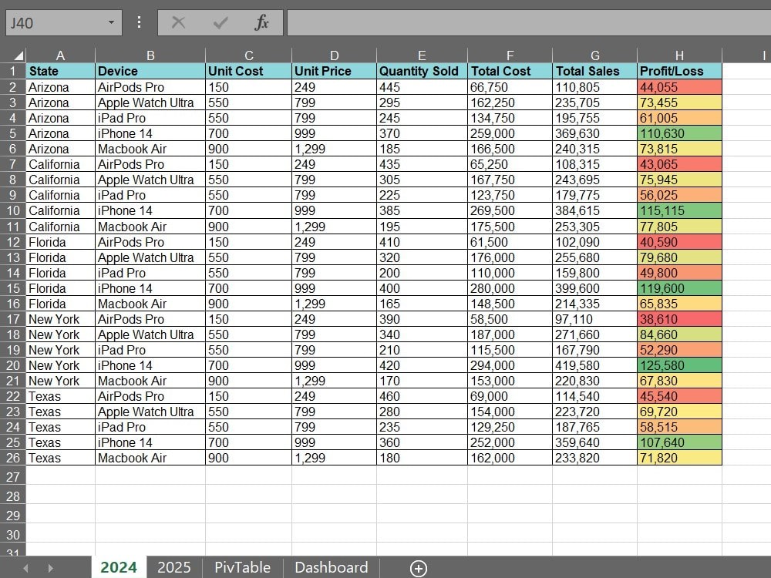Click the Enter checkmark icon in formula bar
The image size is (771, 578).
(221, 22)
